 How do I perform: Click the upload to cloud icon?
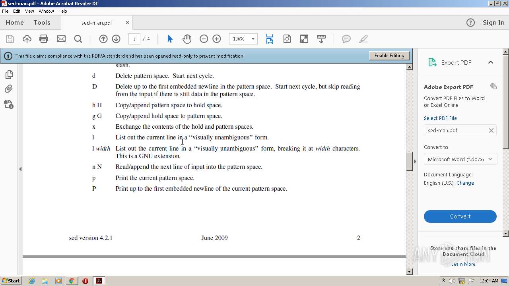pyautogui.click(x=27, y=39)
